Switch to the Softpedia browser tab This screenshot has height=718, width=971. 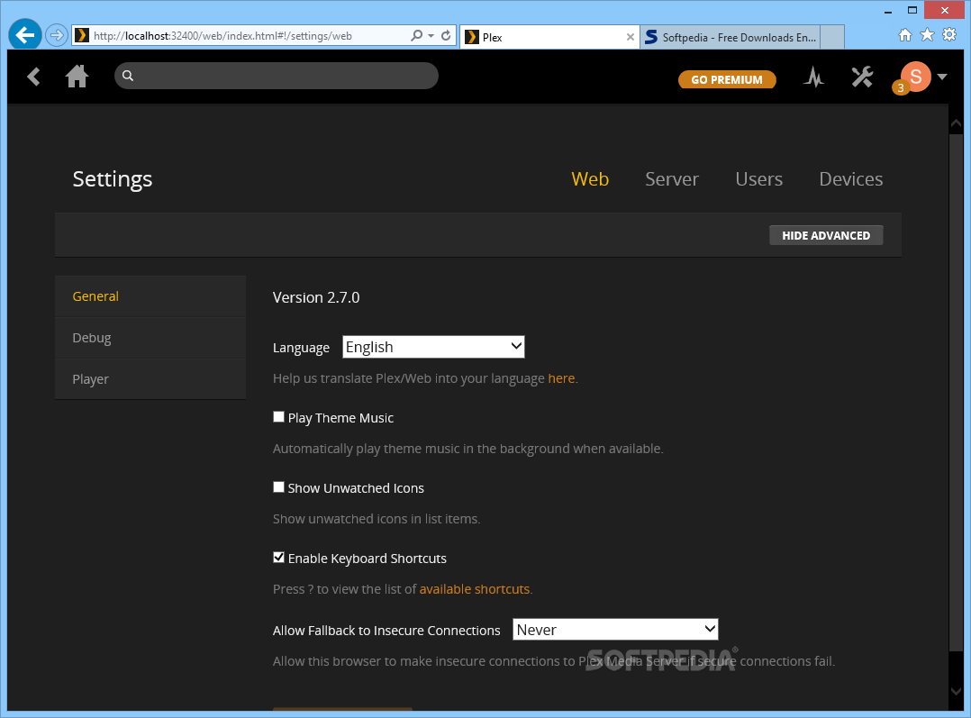click(x=731, y=37)
